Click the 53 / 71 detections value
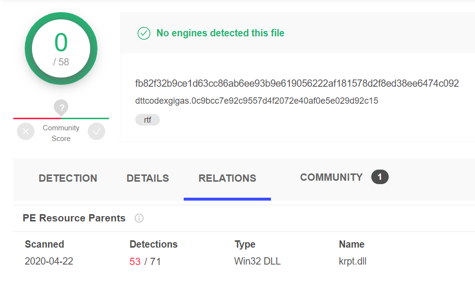This screenshot has width=475, height=282. (145, 261)
